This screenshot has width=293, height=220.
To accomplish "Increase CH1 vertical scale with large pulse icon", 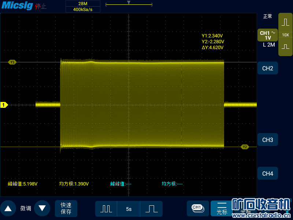I will (x=285, y=22).
